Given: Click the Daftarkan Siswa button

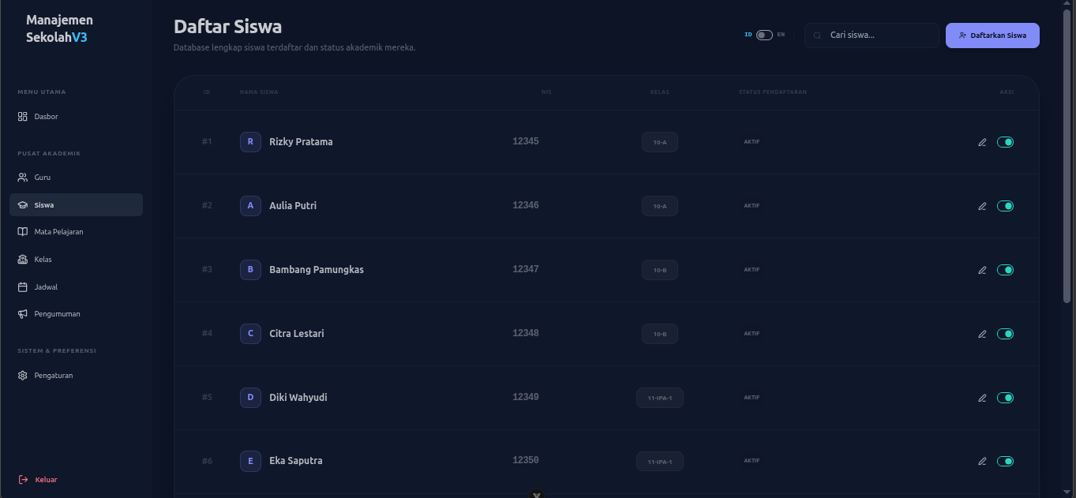Looking at the screenshot, I should coord(992,36).
